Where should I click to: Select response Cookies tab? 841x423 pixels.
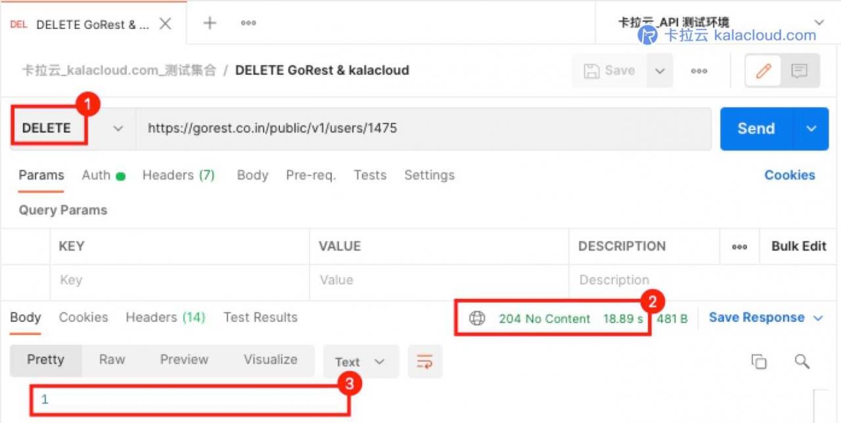pos(83,317)
